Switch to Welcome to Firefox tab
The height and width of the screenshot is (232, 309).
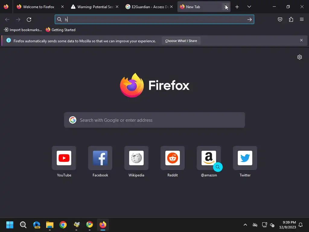[x=38, y=7]
